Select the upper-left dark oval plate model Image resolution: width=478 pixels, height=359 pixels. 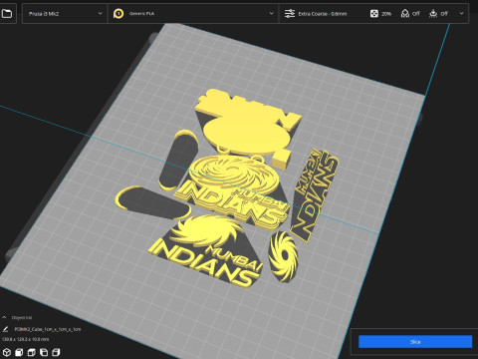tap(178, 162)
